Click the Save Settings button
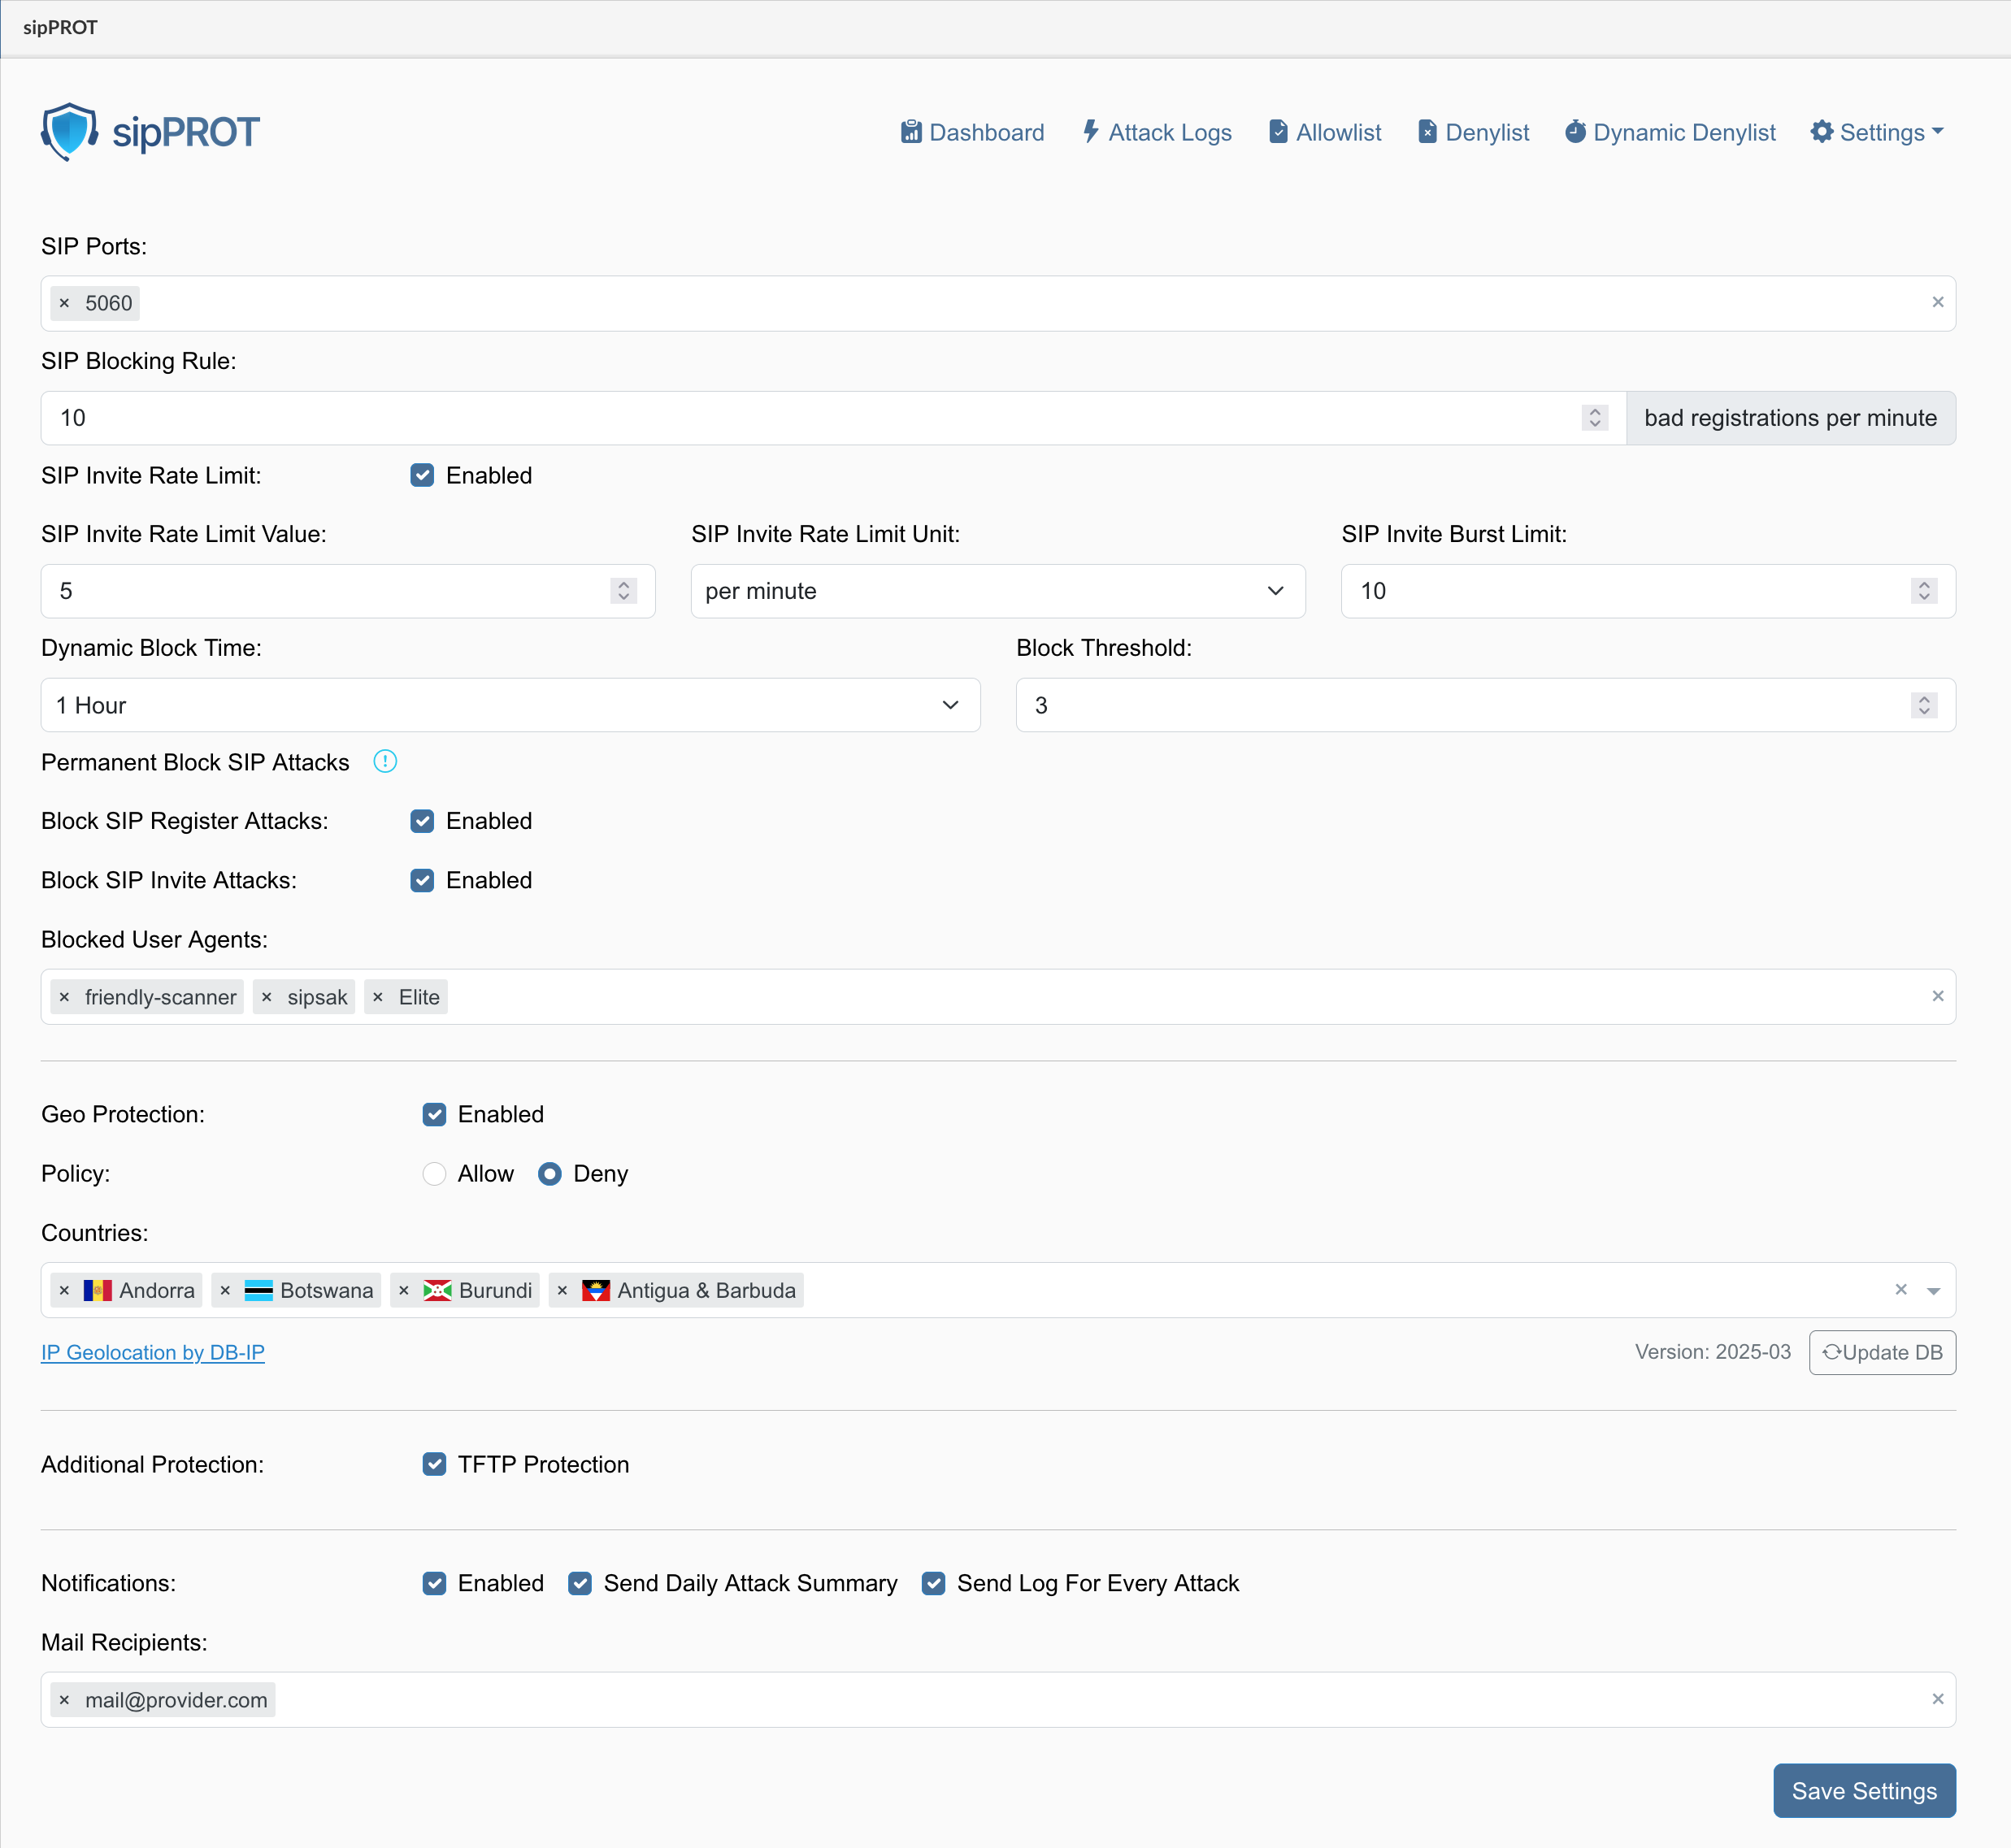Viewport: 2011px width, 1848px height. pos(1863,1791)
